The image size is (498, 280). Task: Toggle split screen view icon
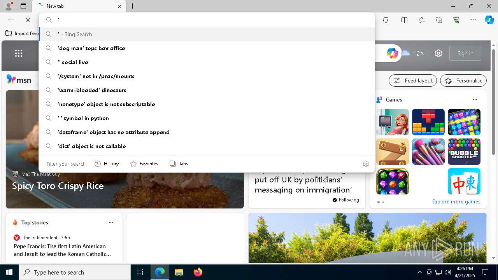(x=404, y=20)
